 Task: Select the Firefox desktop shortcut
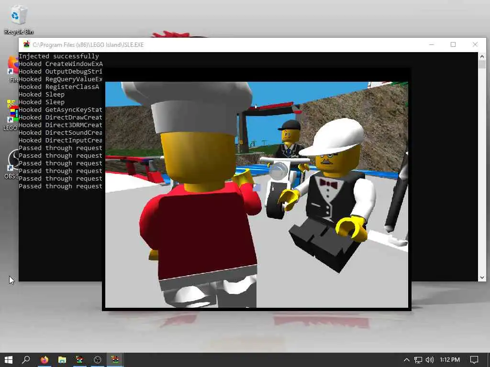tap(13, 69)
